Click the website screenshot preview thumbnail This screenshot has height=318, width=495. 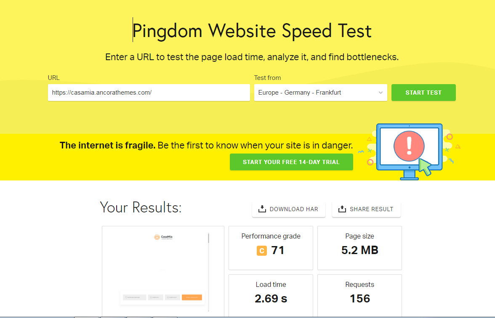click(x=163, y=271)
